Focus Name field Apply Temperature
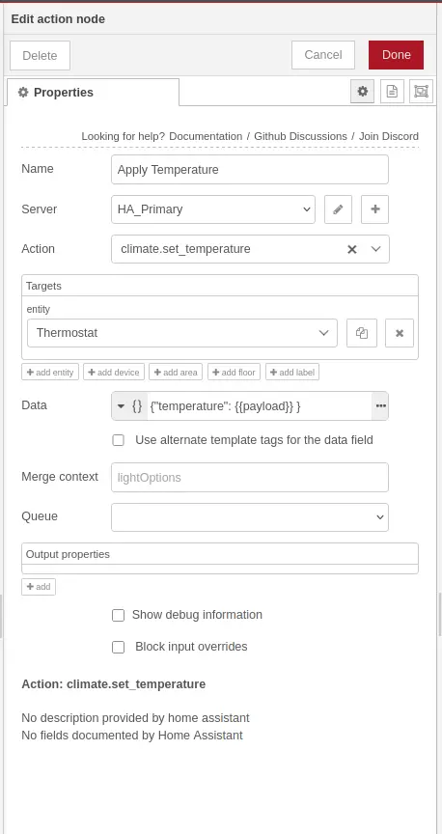 coord(250,170)
